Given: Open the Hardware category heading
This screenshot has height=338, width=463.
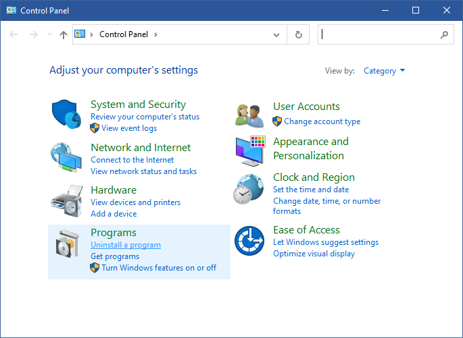Looking at the screenshot, I should point(114,190).
